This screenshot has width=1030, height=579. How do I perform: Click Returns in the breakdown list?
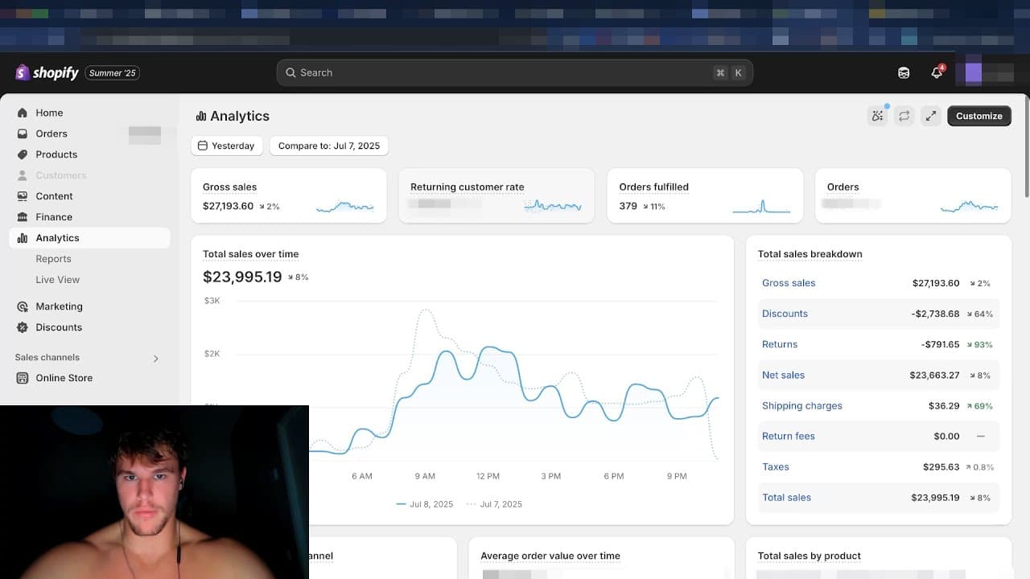point(780,344)
